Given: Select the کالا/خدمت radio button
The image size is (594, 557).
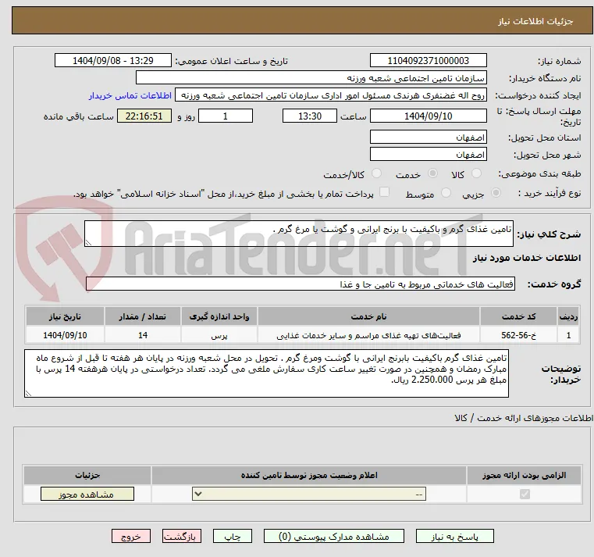Looking at the screenshot, I should pyautogui.click(x=376, y=173).
